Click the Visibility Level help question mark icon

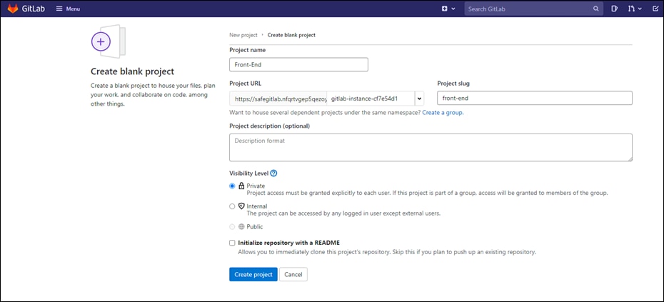coord(273,173)
